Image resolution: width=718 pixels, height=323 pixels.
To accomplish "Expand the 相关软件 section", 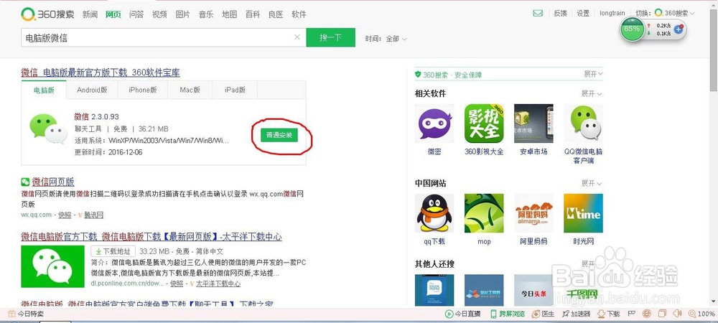I will 592,93.
